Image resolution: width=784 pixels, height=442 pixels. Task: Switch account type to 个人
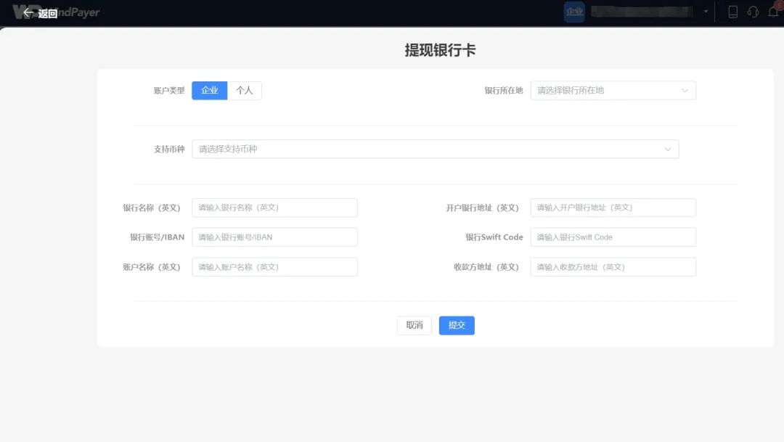245,90
